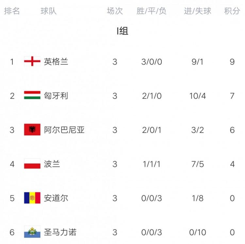
Task: Click the England flag icon
Action: (x=32, y=61)
